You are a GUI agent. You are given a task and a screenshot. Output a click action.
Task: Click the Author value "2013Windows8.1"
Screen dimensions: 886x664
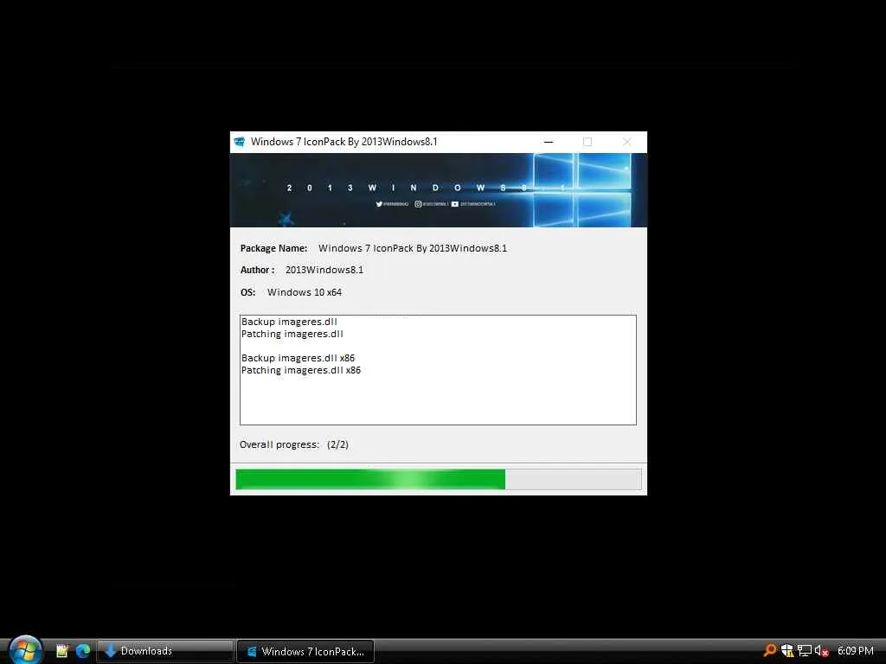point(324,270)
